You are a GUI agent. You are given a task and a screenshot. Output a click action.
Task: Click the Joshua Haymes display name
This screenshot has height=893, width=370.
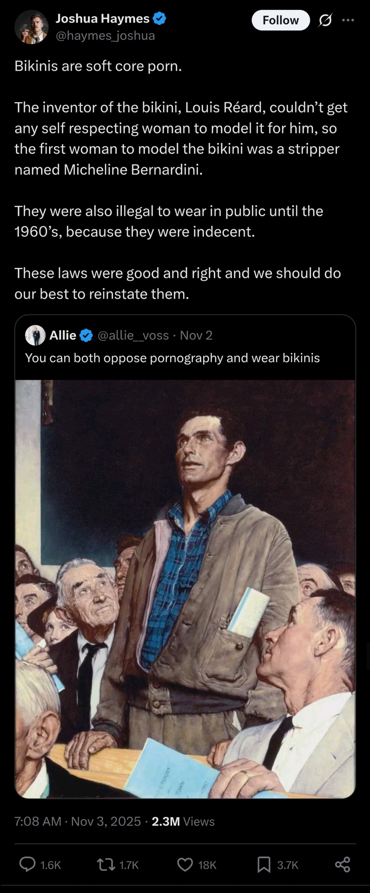[x=103, y=18]
